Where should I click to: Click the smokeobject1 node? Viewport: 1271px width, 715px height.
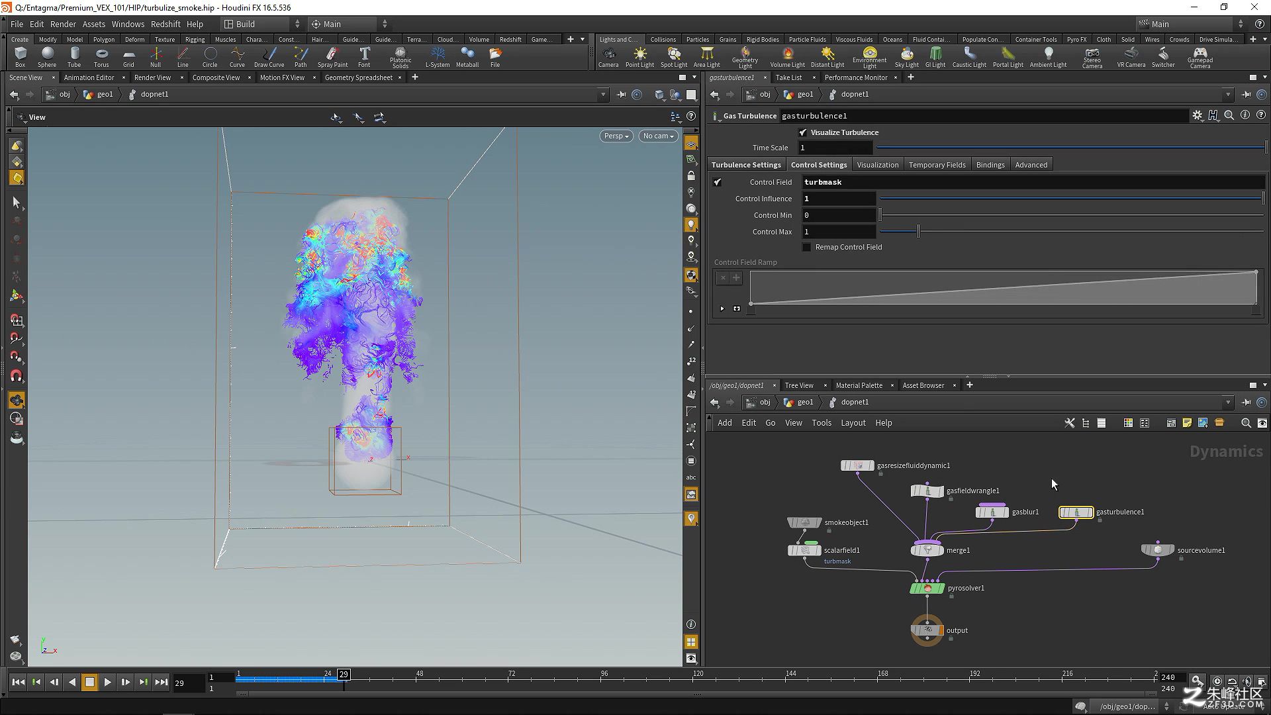(x=804, y=522)
